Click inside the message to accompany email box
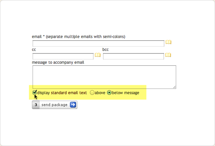 (x=104, y=77)
